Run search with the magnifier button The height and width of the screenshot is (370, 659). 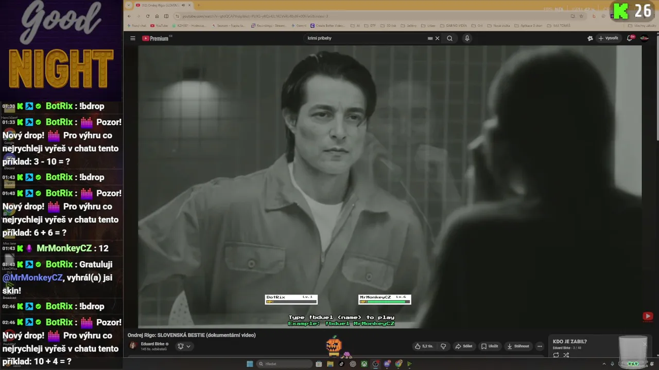pos(449,39)
